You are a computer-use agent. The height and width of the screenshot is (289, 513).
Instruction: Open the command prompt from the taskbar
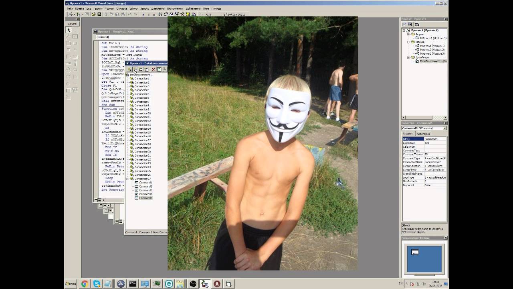pyautogui.click(x=133, y=284)
